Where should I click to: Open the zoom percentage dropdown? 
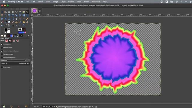pyautogui.click(x=52, y=107)
